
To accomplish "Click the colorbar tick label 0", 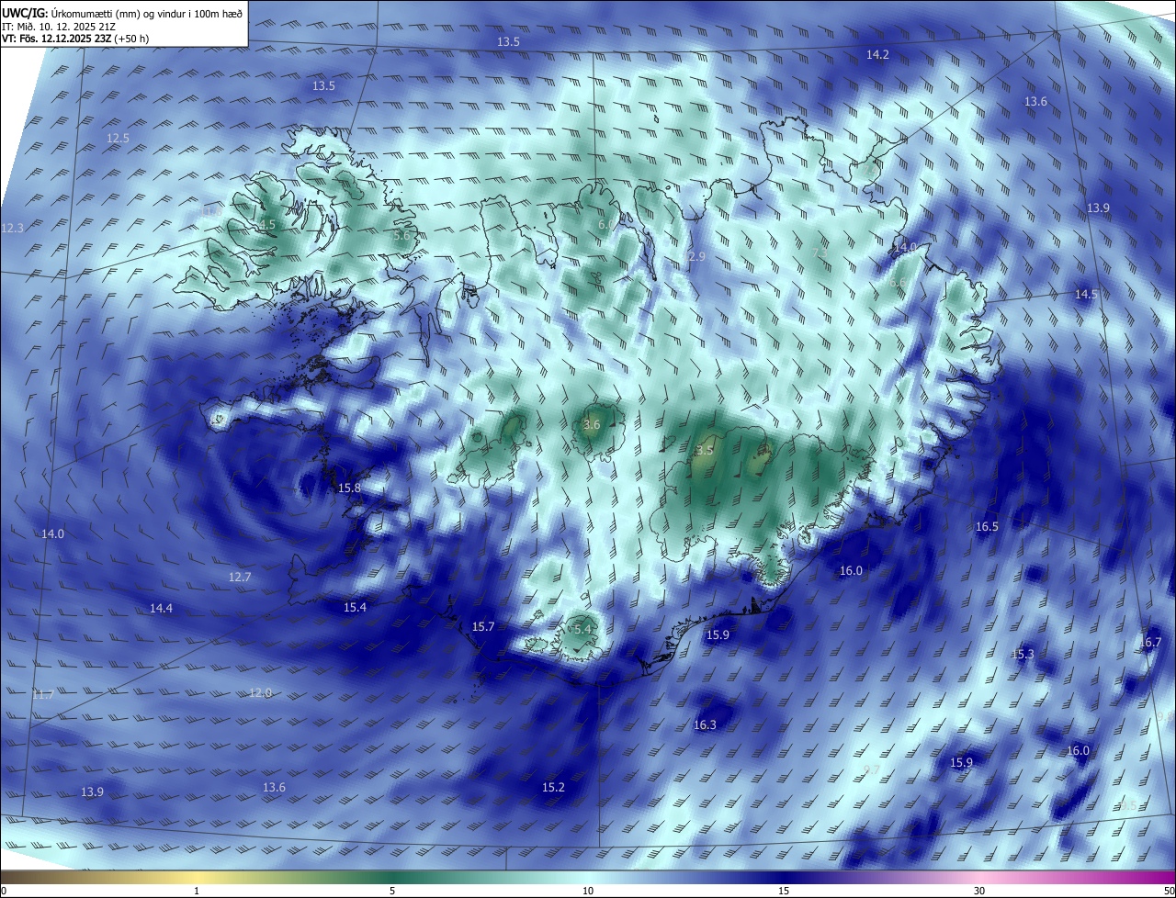I will click(4, 891).
